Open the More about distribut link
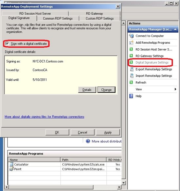Viewport: 180px width, 191px height. tap(107, 141)
